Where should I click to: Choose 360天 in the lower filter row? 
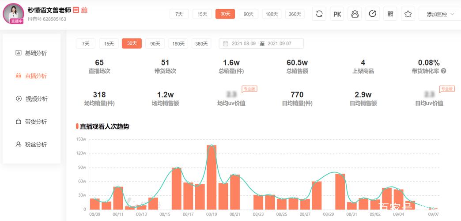(x=201, y=44)
